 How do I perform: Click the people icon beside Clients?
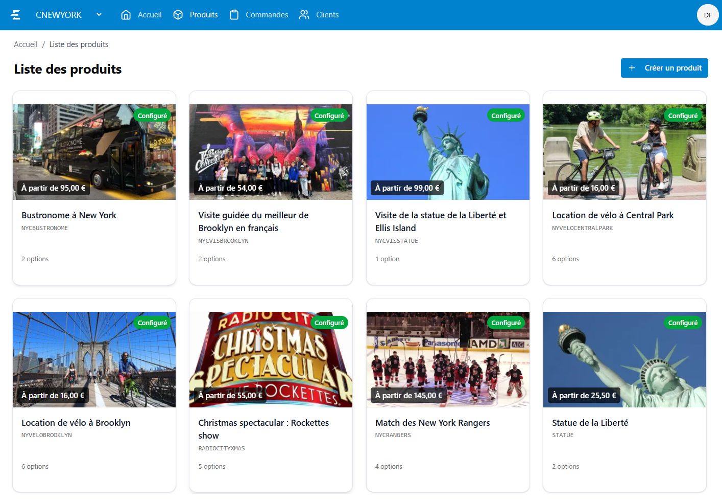tap(304, 15)
